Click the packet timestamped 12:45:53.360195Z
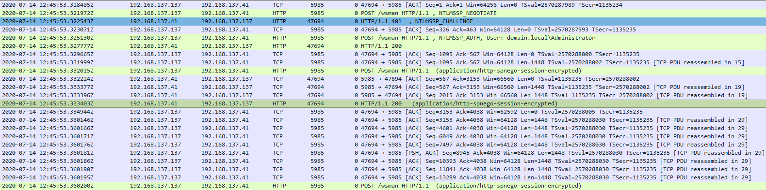The image size is (766, 190). [383, 177]
